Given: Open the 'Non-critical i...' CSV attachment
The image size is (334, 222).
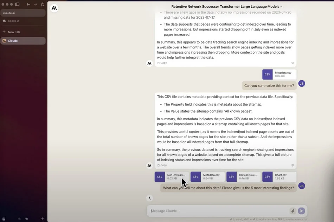Looking at the screenshot, I should click(172, 177).
